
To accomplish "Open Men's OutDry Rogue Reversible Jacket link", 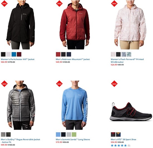I will point(20,141).
